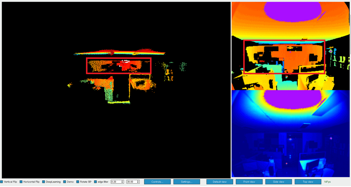Switch to Side view
Viewport: 351px width, 187px height.
(x=278, y=181)
